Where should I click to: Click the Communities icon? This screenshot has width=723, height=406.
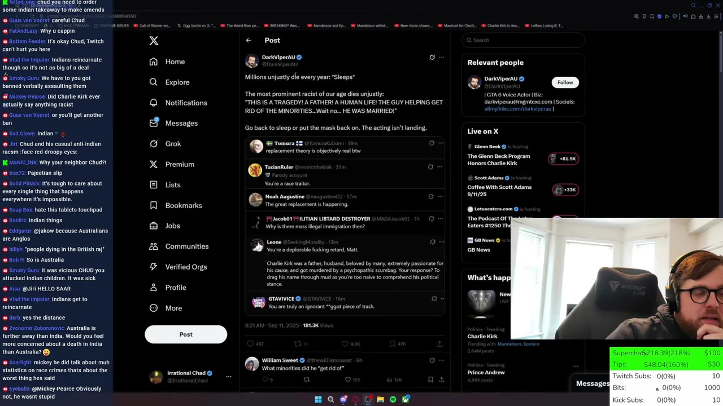click(154, 246)
